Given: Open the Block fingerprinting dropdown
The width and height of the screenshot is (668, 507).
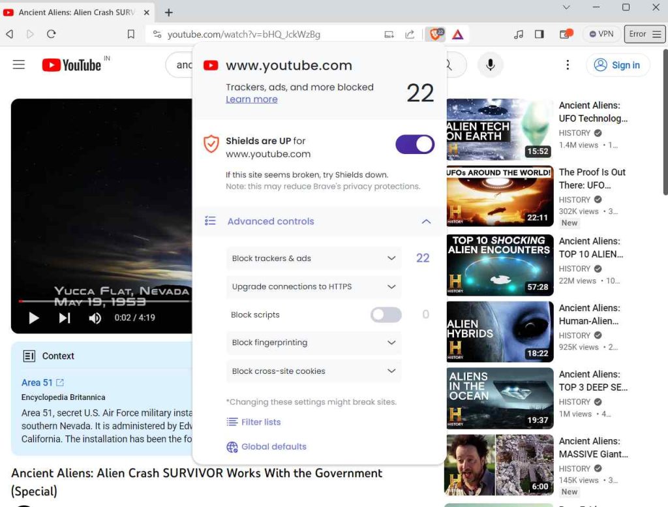Looking at the screenshot, I should click(x=314, y=343).
